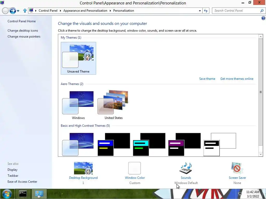Click the theme list scroll up arrow
This screenshot has height=199, width=266.
pos(261,37)
